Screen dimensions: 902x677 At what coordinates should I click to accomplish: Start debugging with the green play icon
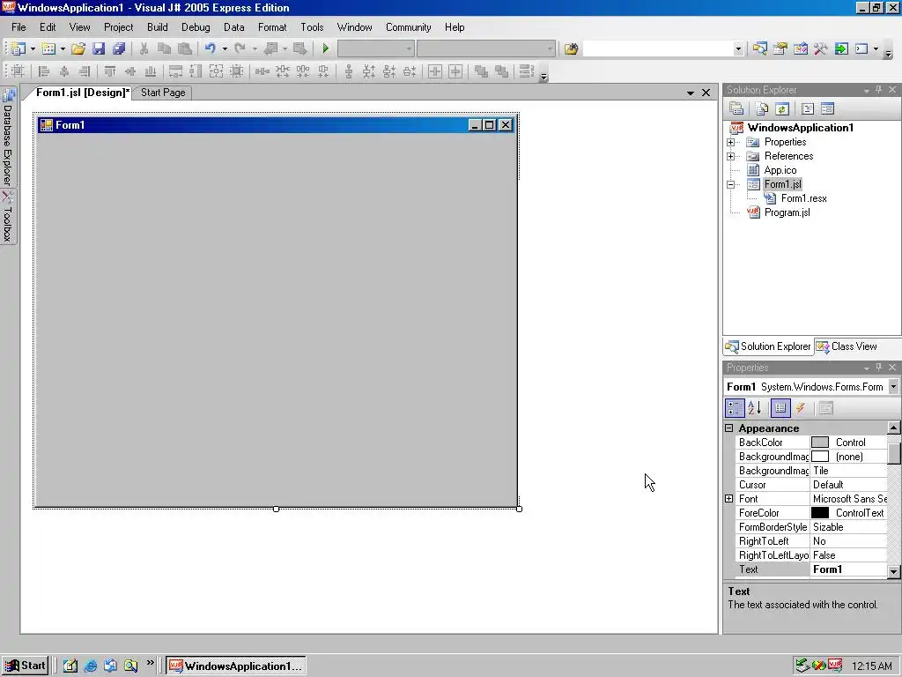[x=326, y=49]
